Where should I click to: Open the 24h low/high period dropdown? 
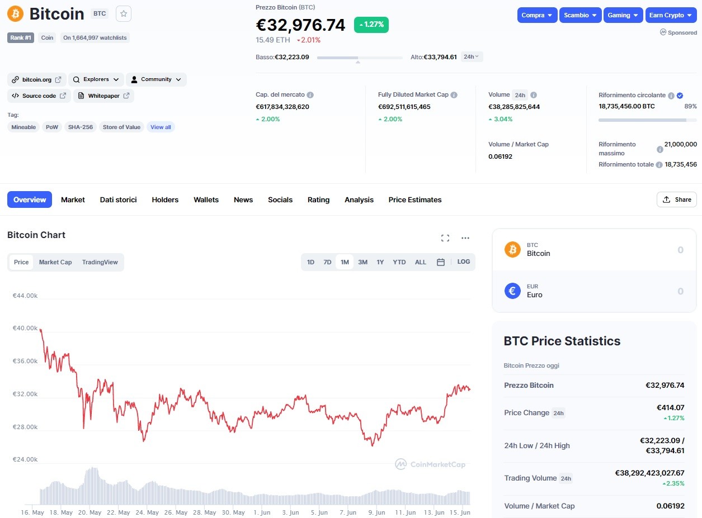[472, 56]
